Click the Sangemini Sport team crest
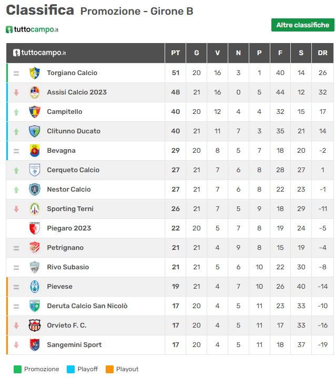Viewport: 335px width, 378px height. click(35, 345)
